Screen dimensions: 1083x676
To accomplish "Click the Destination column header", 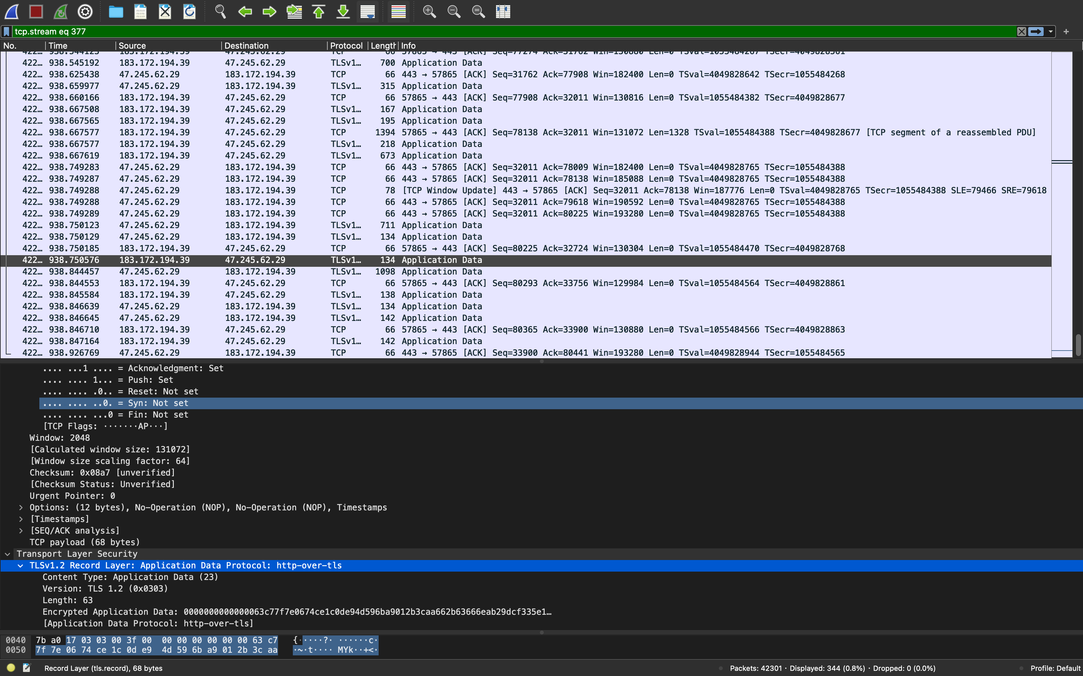I will pos(246,46).
